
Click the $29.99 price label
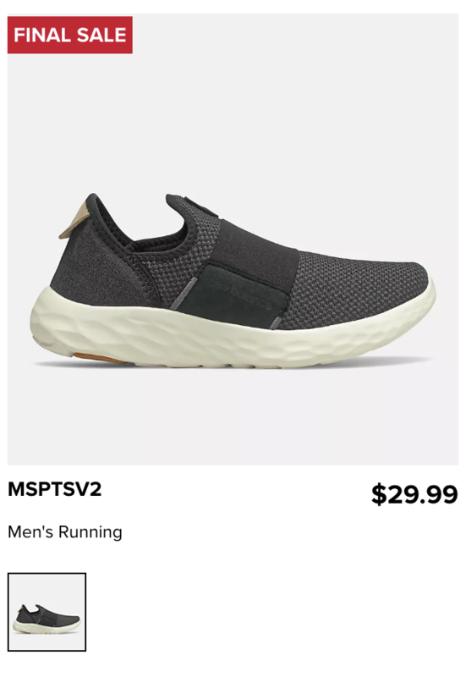click(414, 494)
